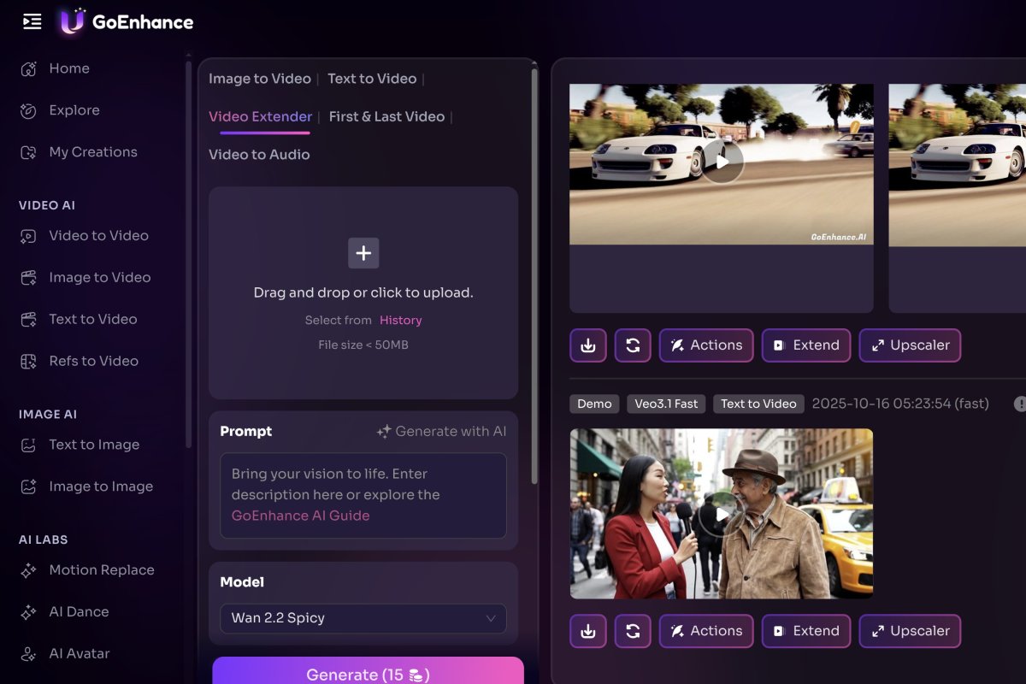Open the Motion Replace tool
Image resolution: width=1026 pixels, height=684 pixels.
pyautogui.click(x=100, y=569)
